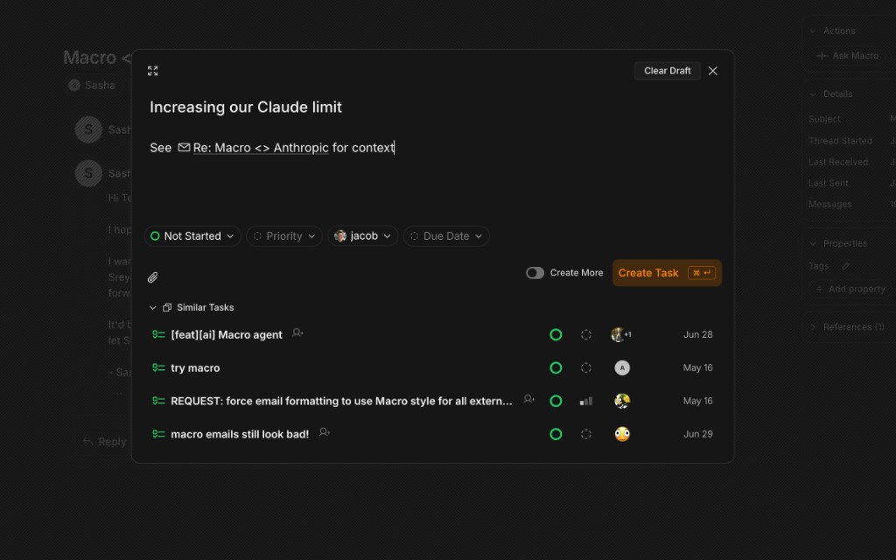Click assignee avatar on 'REQUEST: force email' row
This screenshot has height=560, width=896.
tap(622, 401)
